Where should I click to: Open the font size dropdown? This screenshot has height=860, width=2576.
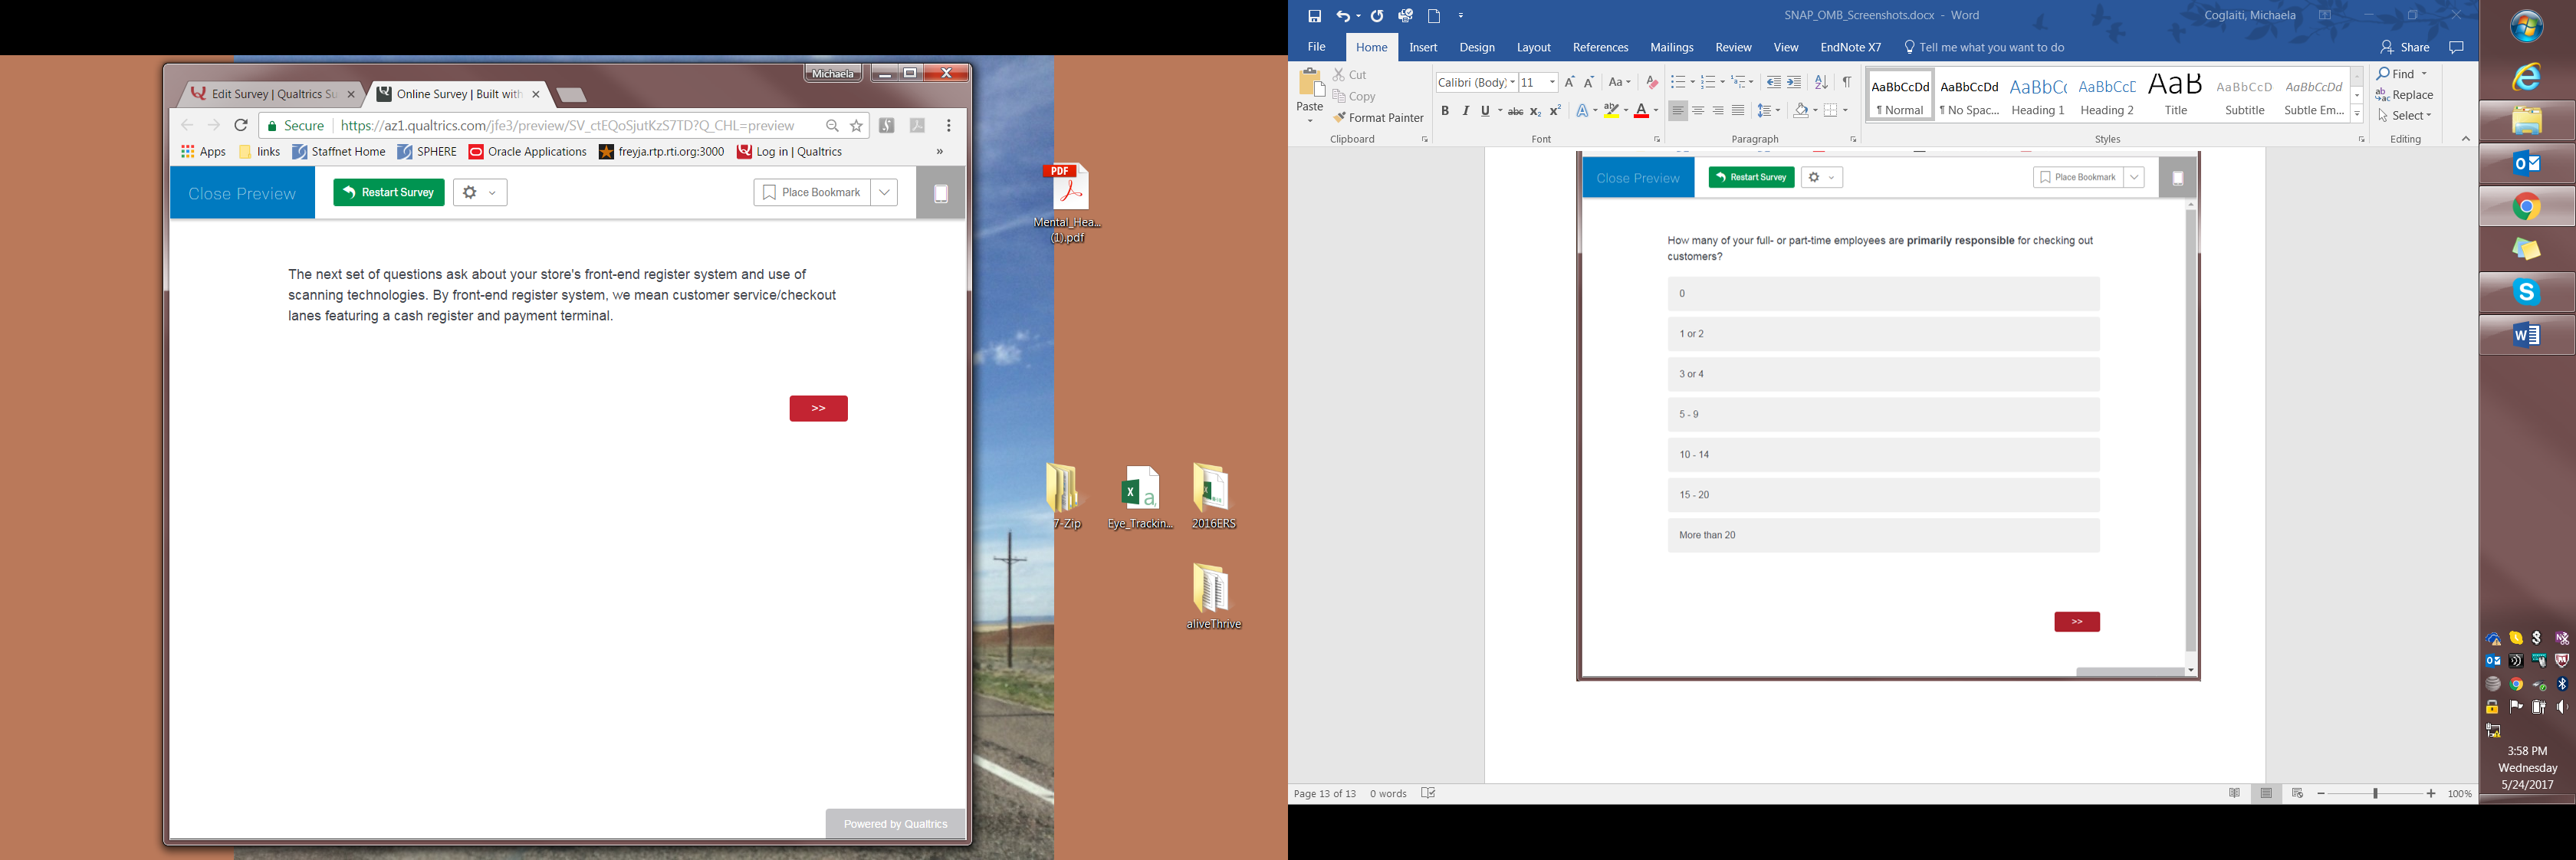coord(1552,82)
